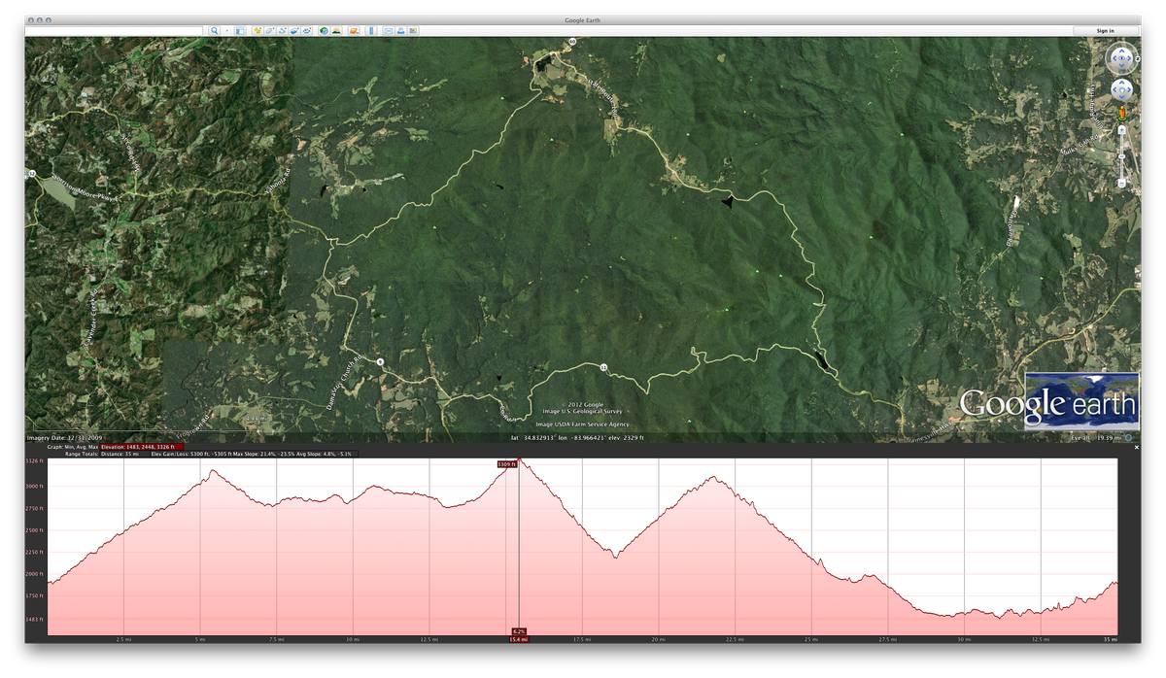Add a new placemark
Image resolution: width=1166 pixels, height=678 pixels.
click(x=257, y=31)
